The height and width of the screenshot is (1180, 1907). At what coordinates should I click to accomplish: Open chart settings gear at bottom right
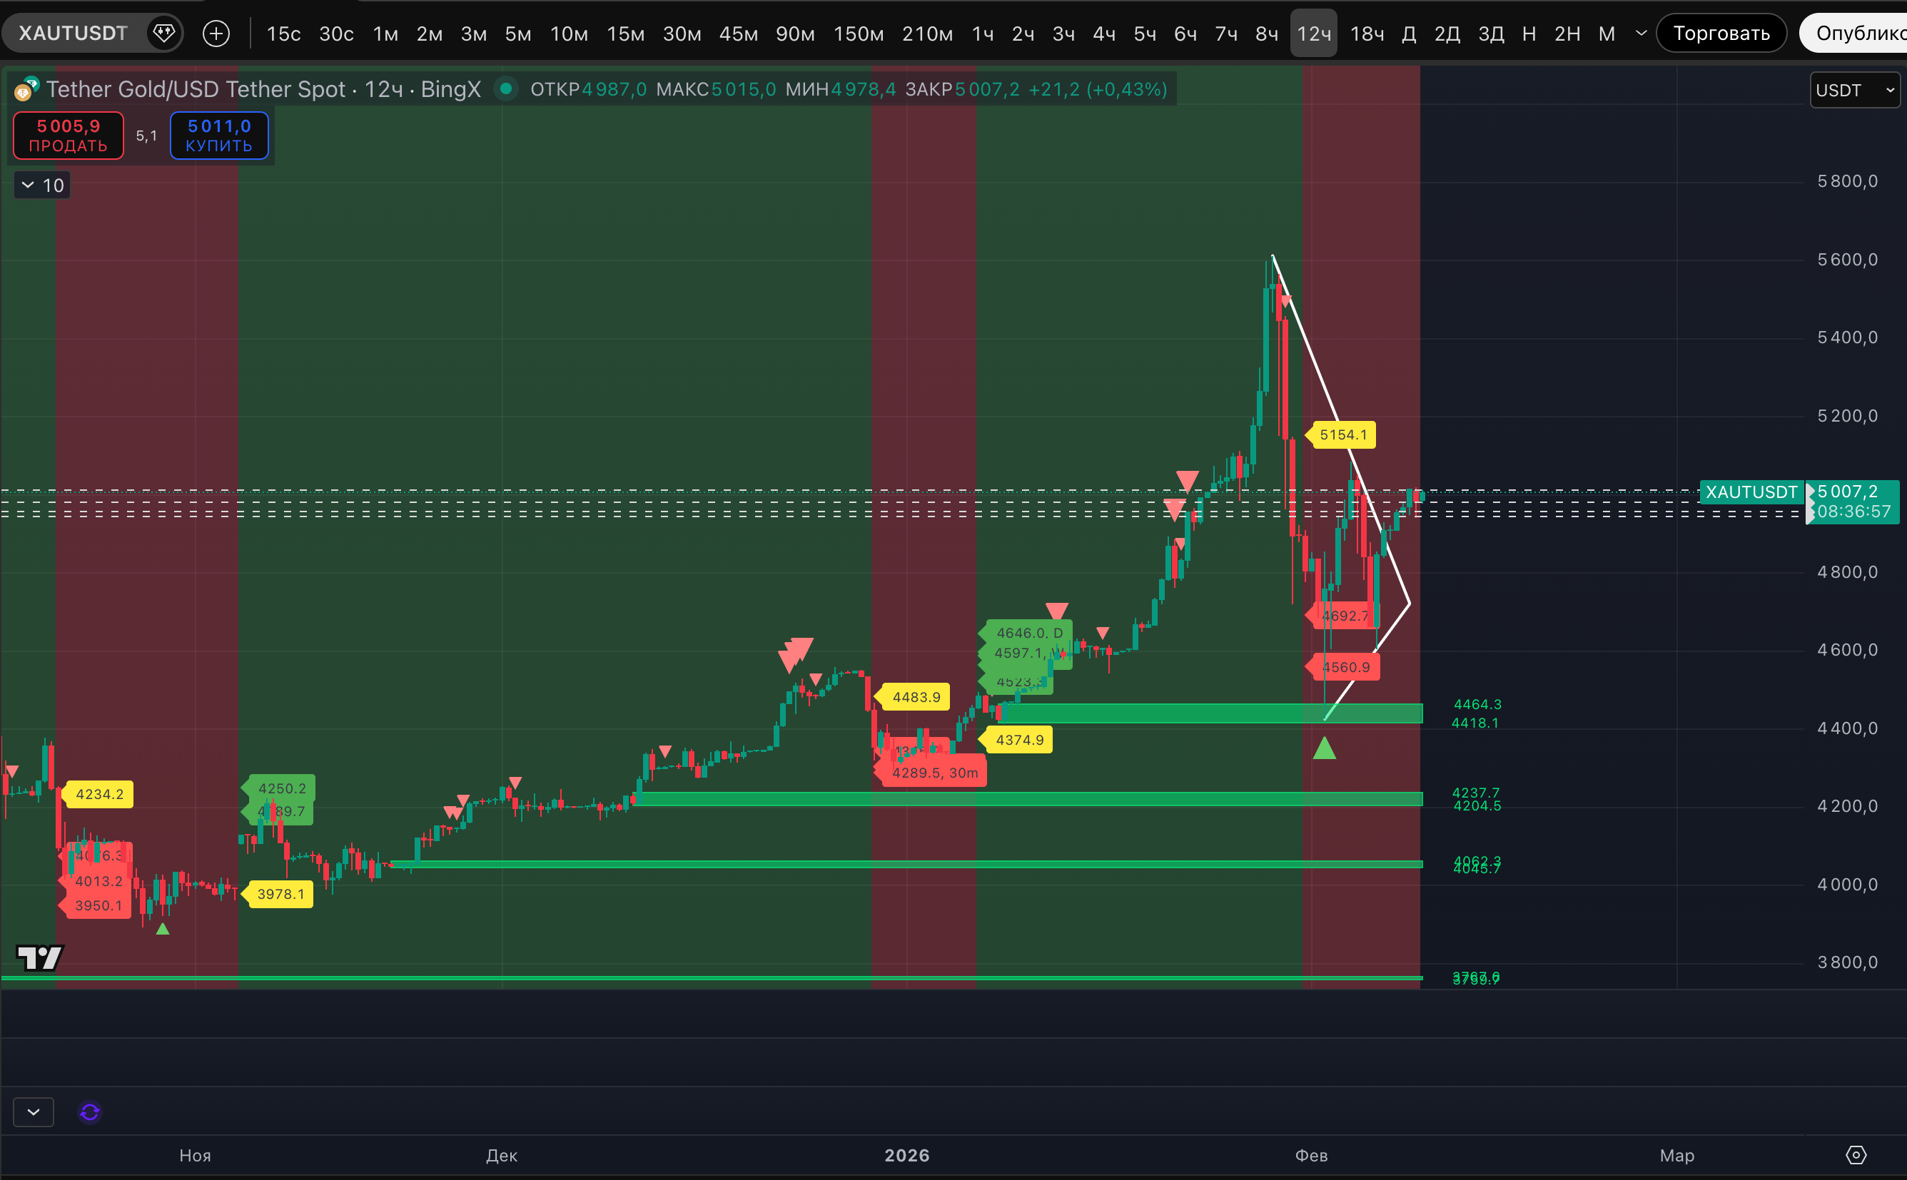(1856, 1155)
